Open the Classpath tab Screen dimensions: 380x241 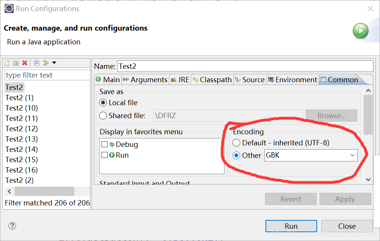[212, 80]
